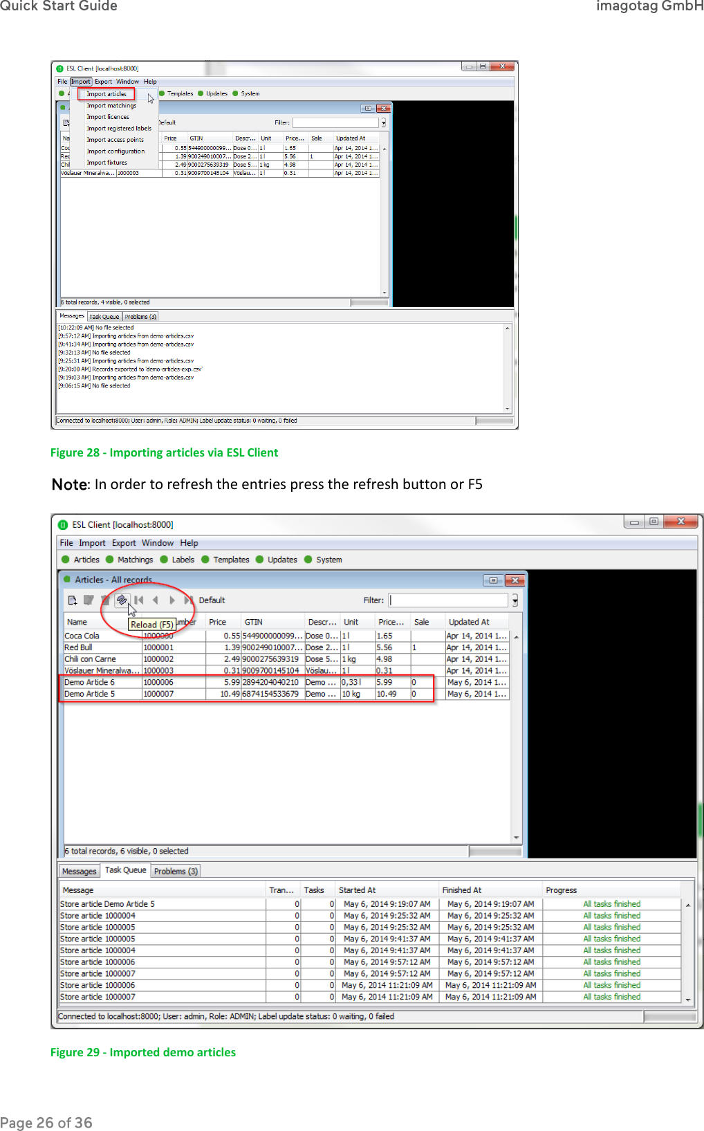Open Export menu in lower ESL Client
704x1131 pixels.
point(124,543)
